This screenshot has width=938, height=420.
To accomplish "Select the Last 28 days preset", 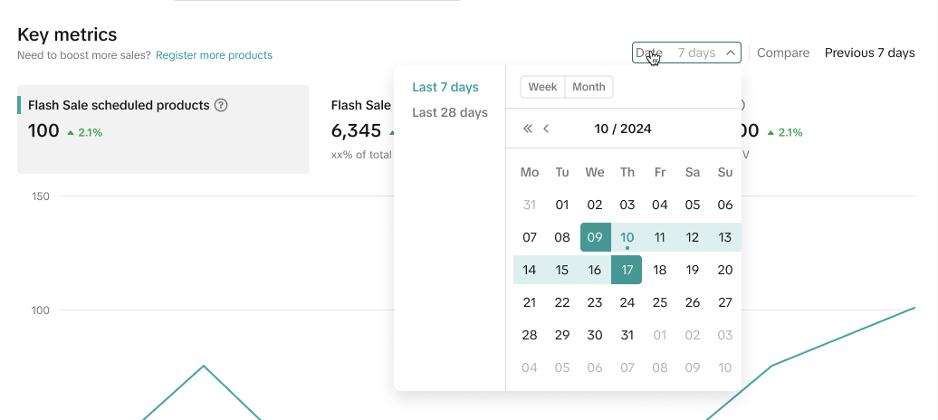I will (x=450, y=113).
